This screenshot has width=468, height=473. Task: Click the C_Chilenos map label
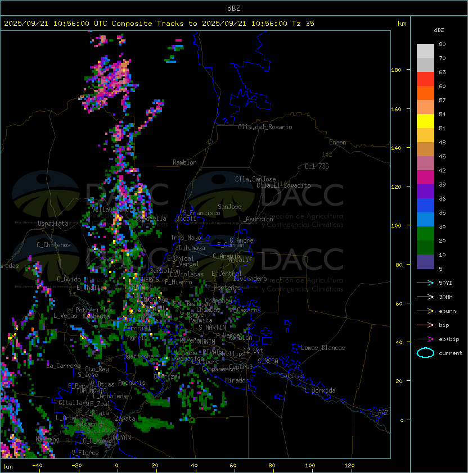coord(53,245)
